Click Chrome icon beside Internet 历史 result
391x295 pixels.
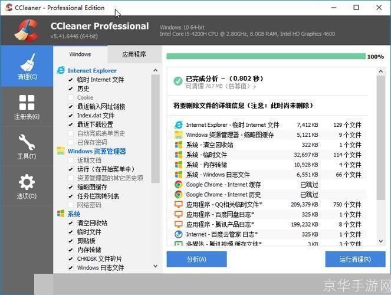tap(179, 195)
